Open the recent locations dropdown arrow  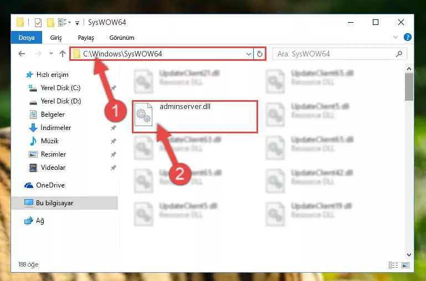[51, 54]
